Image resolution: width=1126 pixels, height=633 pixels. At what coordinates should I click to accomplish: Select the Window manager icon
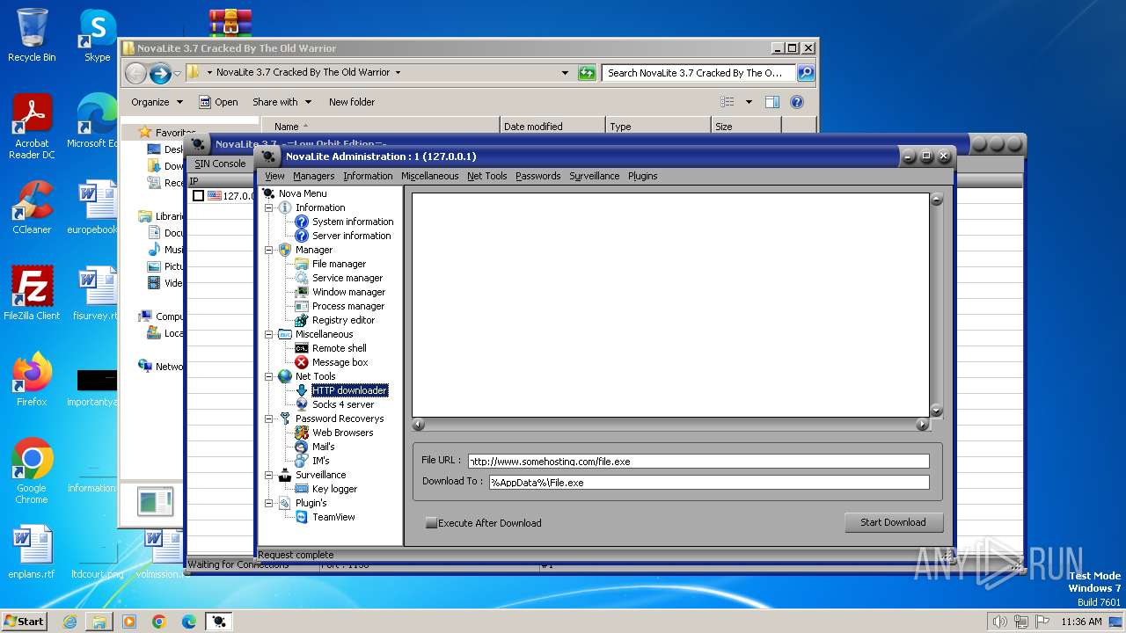[x=302, y=292]
